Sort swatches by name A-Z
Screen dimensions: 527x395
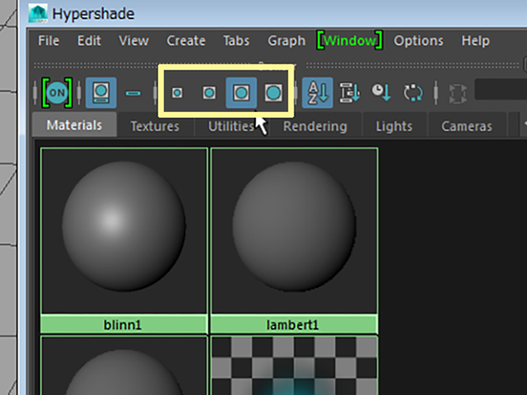[x=318, y=93]
